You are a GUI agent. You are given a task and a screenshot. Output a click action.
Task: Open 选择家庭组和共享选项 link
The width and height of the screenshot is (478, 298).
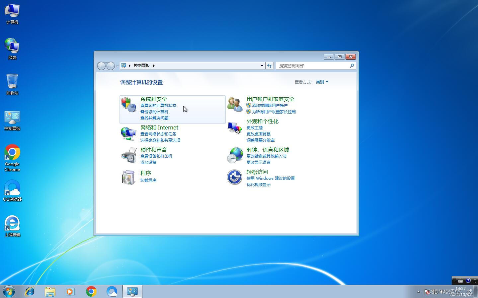pos(160,140)
